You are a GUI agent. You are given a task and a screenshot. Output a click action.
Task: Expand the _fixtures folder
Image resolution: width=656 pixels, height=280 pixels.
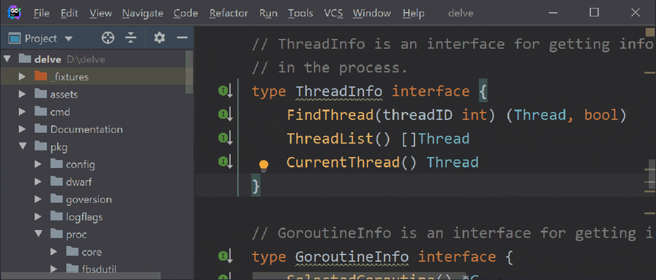click(23, 77)
